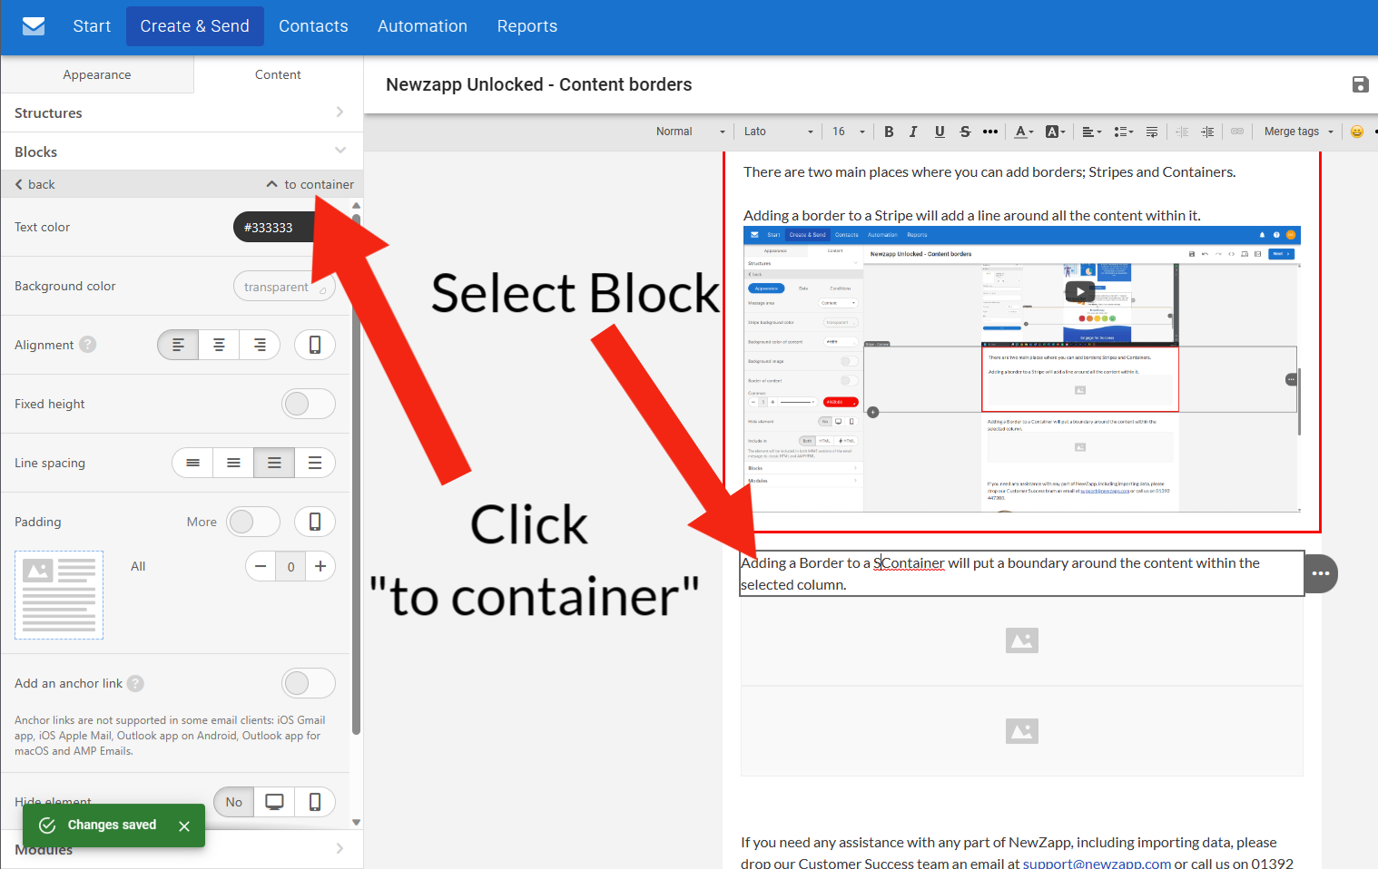The image size is (1378, 869).
Task: Open the Merge tags dropdown
Action: point(1298,132)
